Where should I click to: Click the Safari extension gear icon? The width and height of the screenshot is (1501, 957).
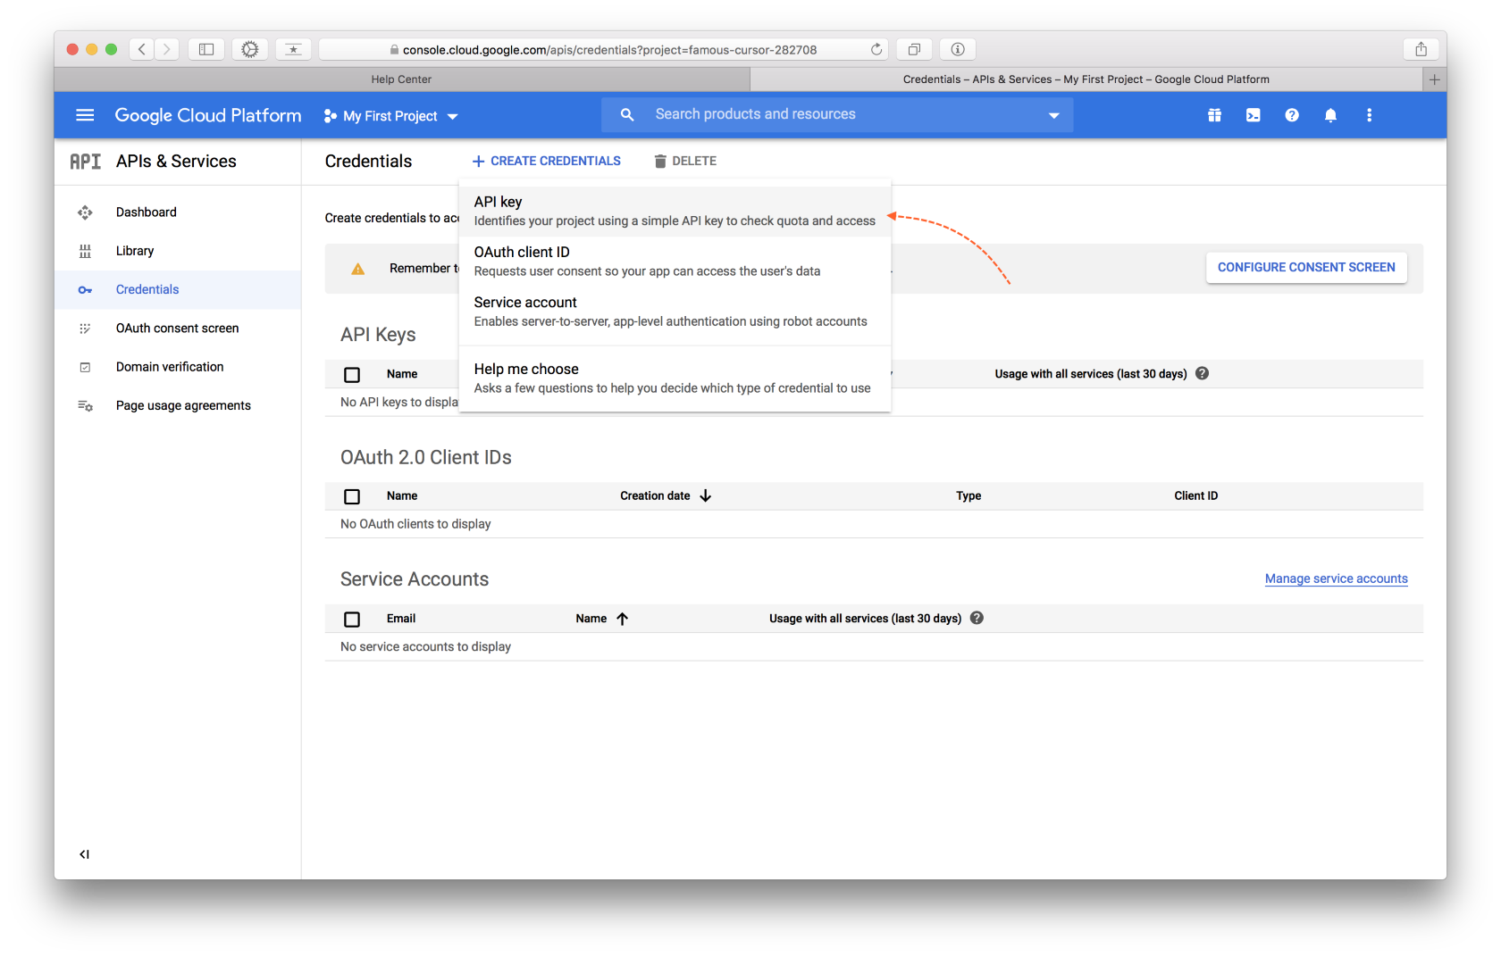[250, 49]
